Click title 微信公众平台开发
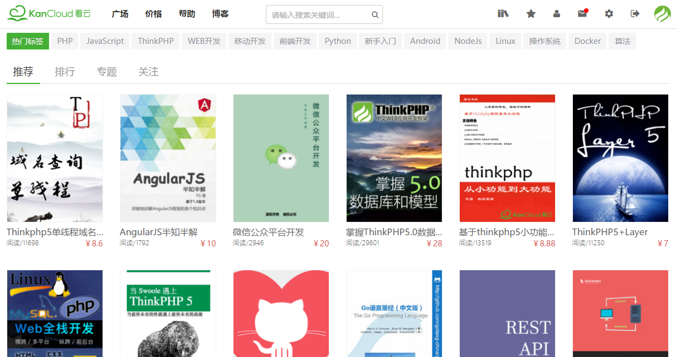Screen dimensions: 676x357 (269, 232)
